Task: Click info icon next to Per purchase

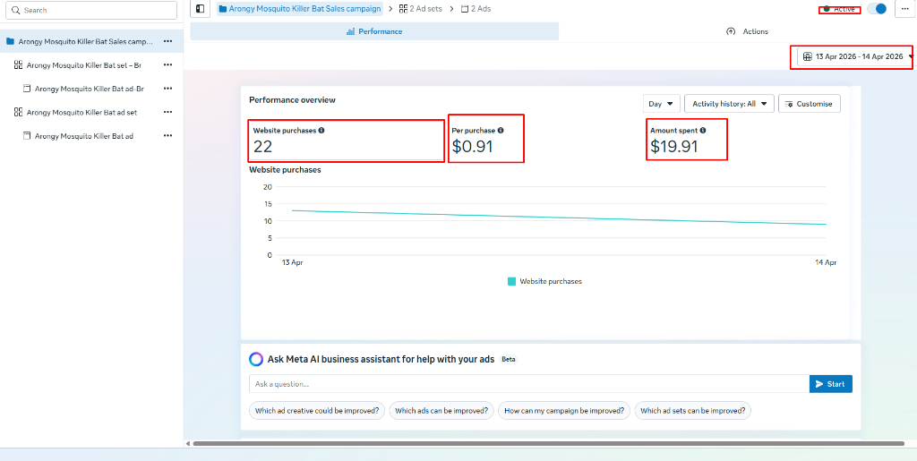Action: pos(501,131)
